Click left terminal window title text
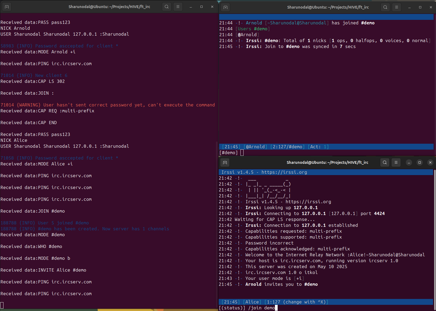 click(x=109, y=7)
